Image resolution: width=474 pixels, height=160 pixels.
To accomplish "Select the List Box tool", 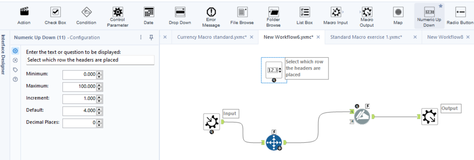I will tap(305, 16).
